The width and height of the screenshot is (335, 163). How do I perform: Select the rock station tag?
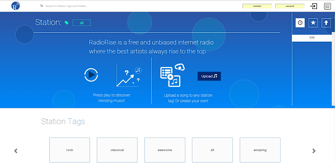click(70, 150)
